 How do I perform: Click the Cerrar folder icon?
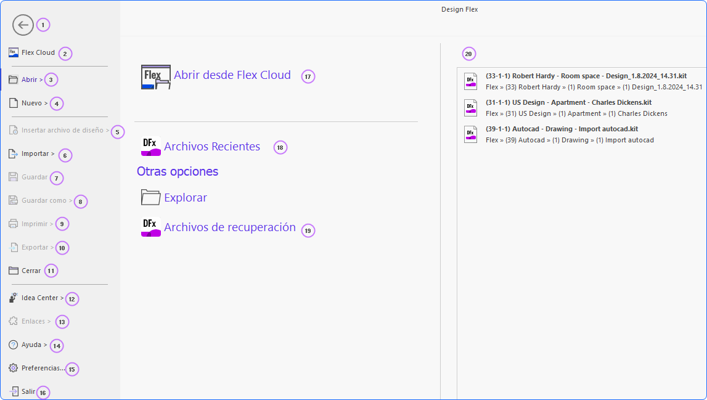pos(14,271)
